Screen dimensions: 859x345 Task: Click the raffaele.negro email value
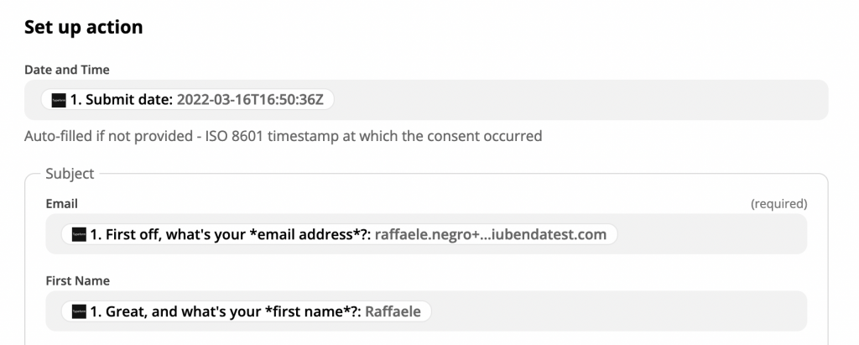coord(491,234)
